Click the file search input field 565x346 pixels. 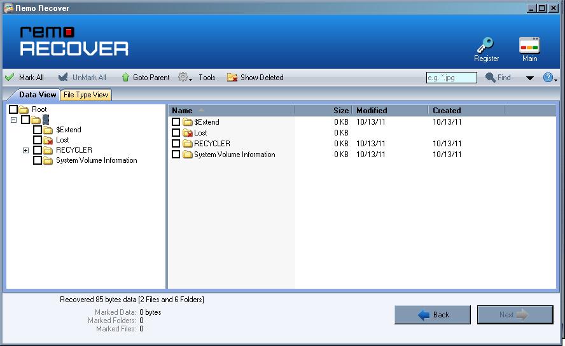pyautogui.click(x=452, y=78)
